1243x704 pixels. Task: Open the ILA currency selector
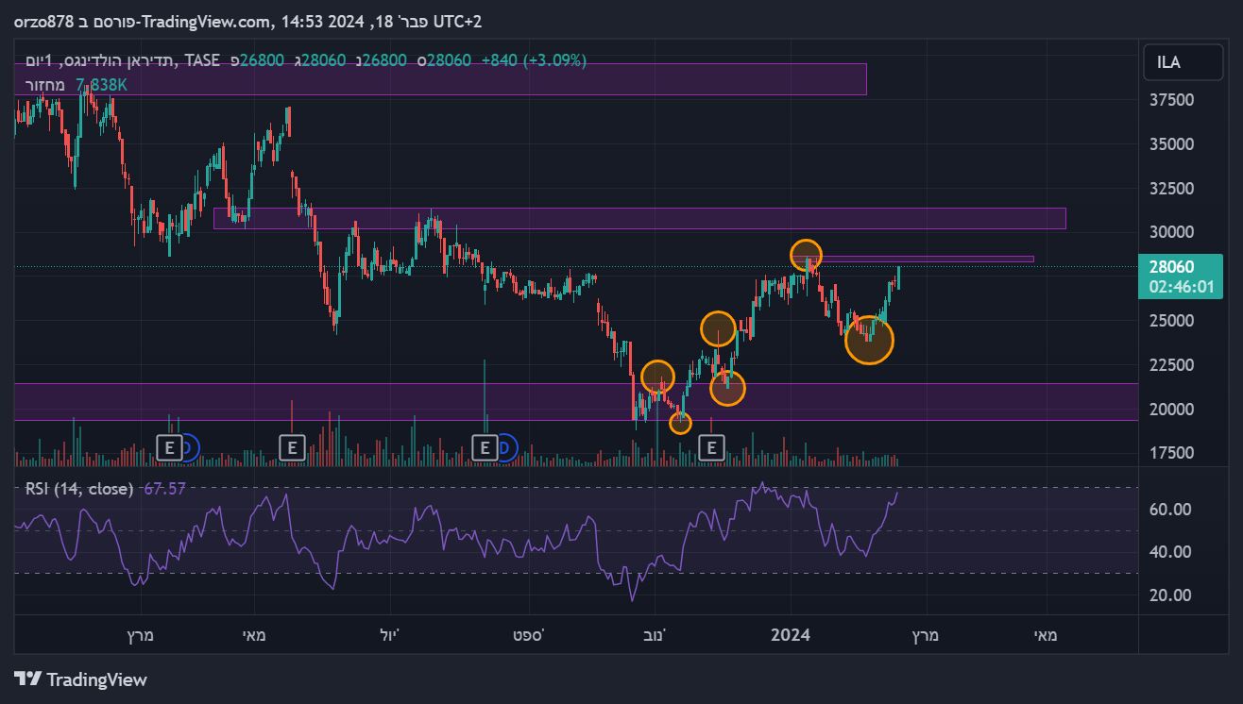1182,63
